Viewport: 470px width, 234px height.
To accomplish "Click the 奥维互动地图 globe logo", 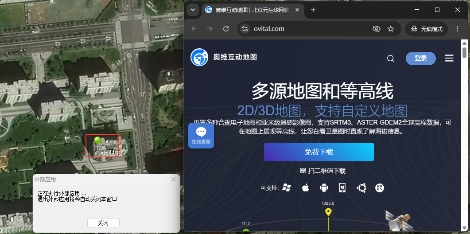I will click(x=199, y=57).
